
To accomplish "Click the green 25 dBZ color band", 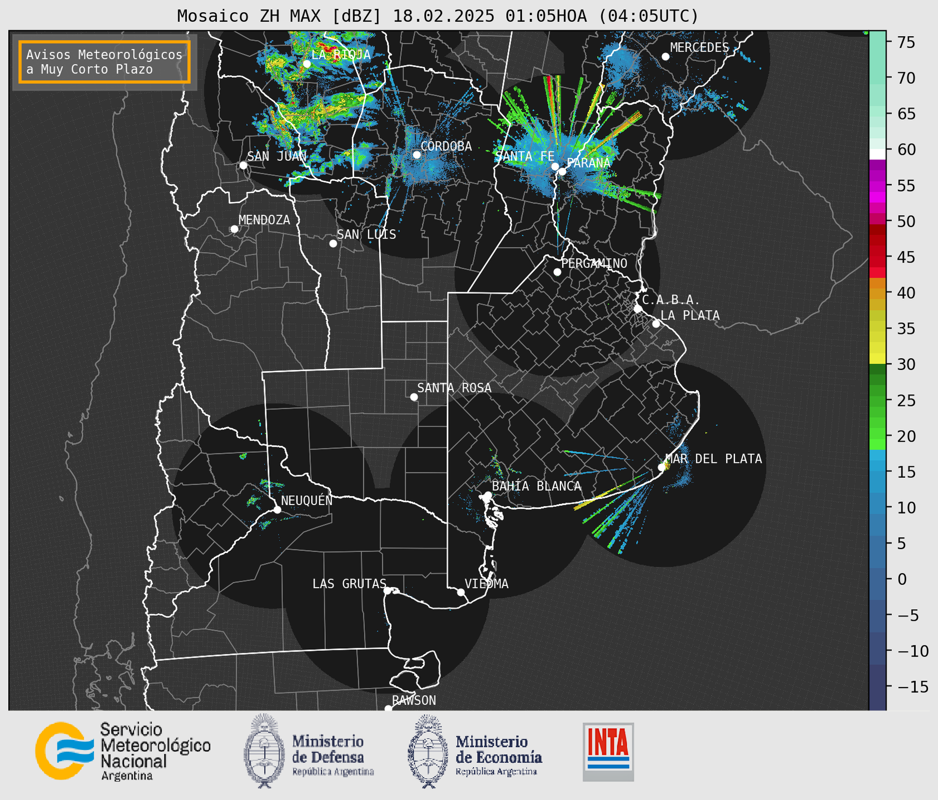I will click(877, 402).
